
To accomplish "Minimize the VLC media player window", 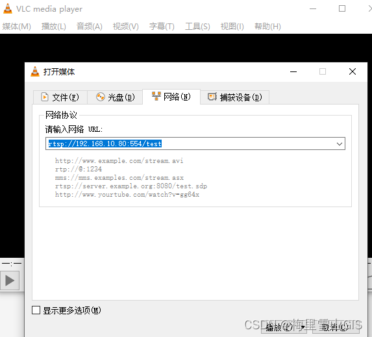I will [313, 9].
